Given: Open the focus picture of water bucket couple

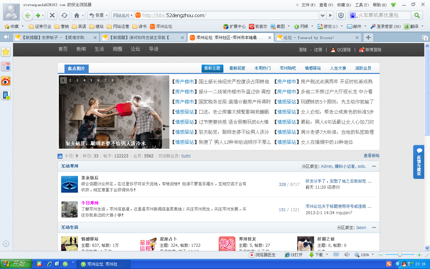Looking at the screenshot, I should pos(114,112).
